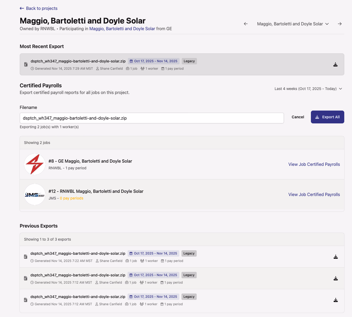Click the Legacy badge of the last export row
Screen dimensions: 352x317
tap(189, 297)
